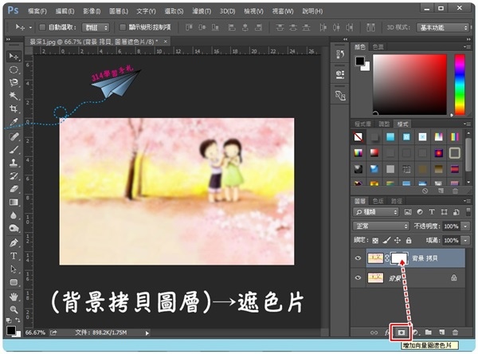Select the Zoom tool

pyautogui.click(x=14, y=309)
